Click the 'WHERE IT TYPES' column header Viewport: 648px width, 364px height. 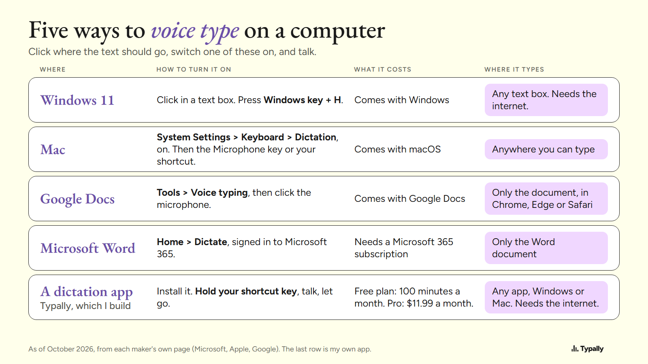[x=514, y=70]
